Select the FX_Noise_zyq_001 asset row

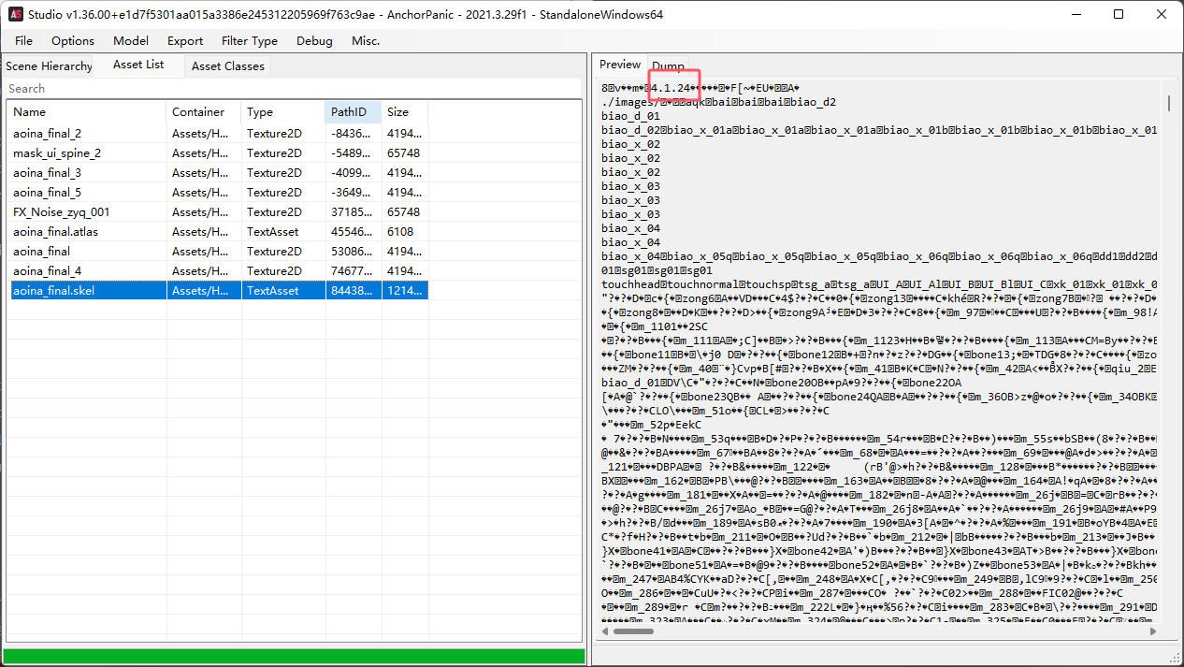pos(218,212)
